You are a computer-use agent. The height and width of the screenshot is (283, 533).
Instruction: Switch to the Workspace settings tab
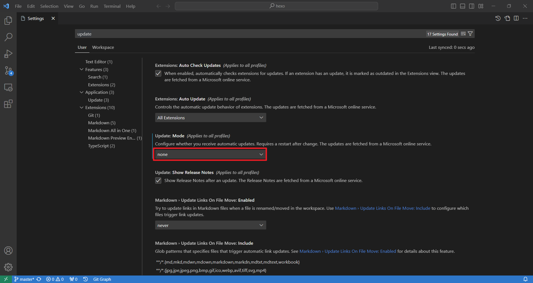pyautogui.click(x=103, y=47)
